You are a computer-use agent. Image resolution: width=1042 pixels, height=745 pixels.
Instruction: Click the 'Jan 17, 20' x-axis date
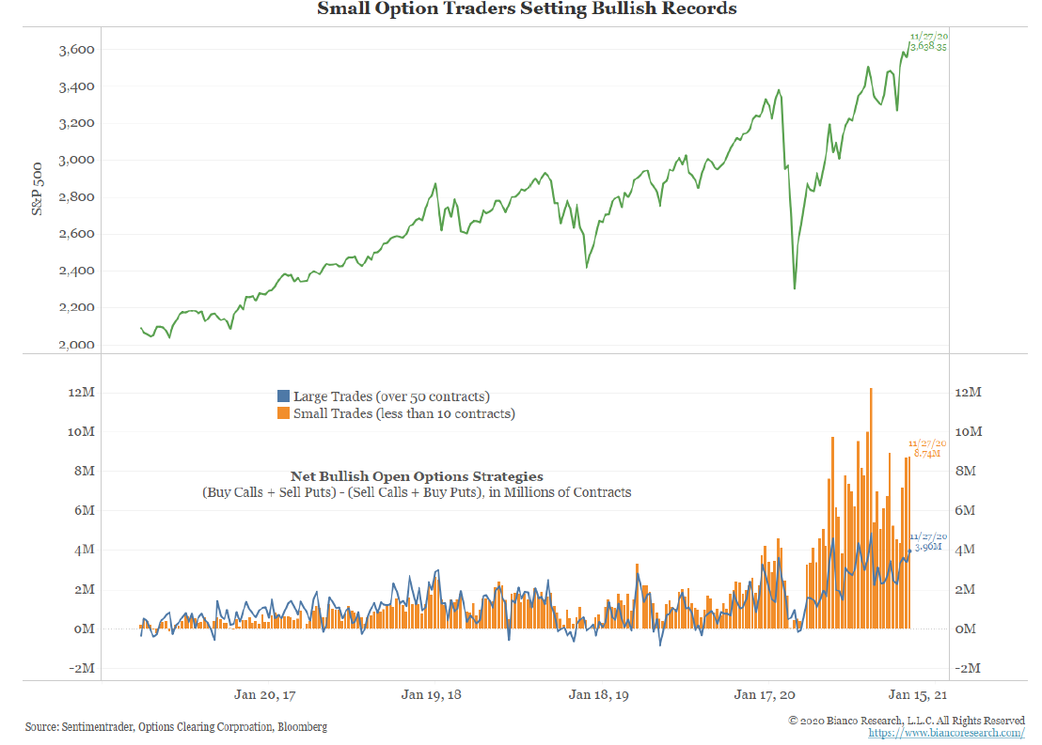click(764, 695)
